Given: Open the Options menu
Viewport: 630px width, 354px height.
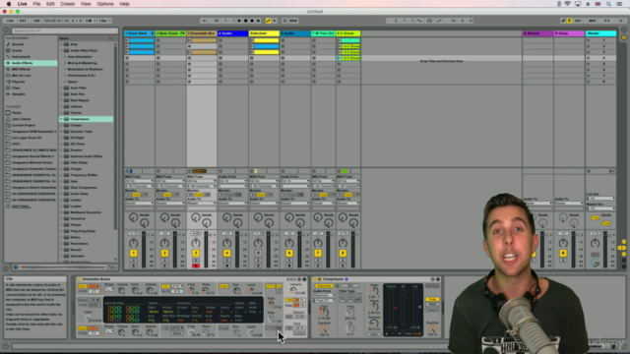Looking at the screenshot, I should pos(105,4).
